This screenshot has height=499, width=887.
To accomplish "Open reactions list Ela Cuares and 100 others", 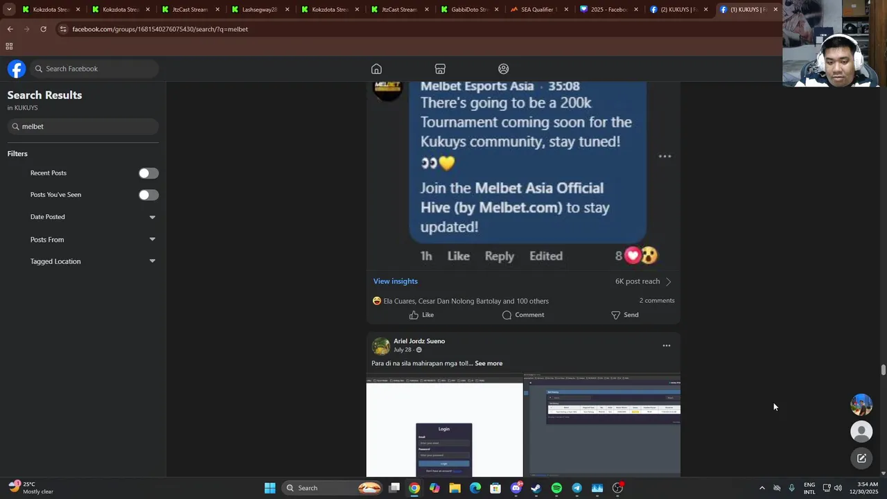I will 461,301.
